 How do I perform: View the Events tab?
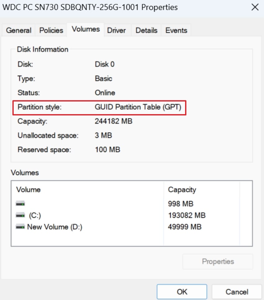(x=176, y=30)
